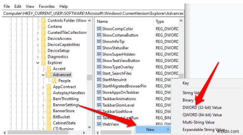243x135 pixels.
Task: Click the CabinetState folder icon
Action: point(49,123)
